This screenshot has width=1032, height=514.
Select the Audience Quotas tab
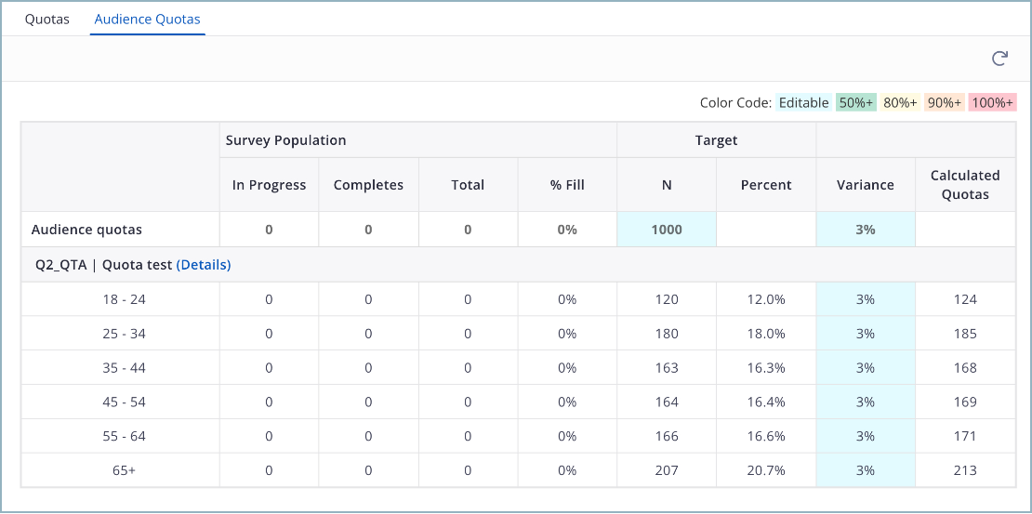pos(147,19)
